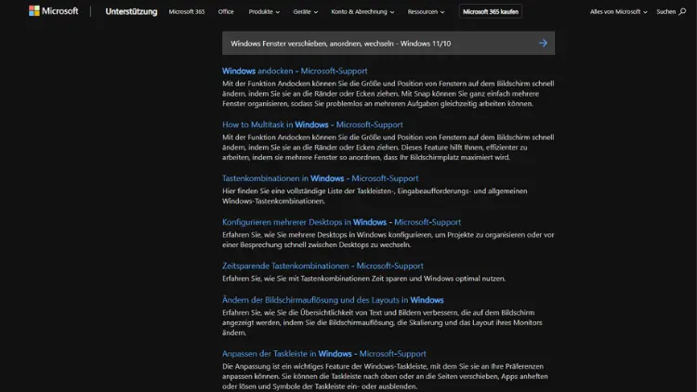Click the search magnifier icon
Screen dimensions: 697x392
click(x=681, y=12)
